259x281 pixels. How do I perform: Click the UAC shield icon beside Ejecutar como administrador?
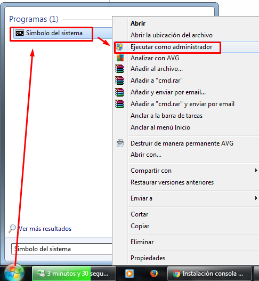pos(119,47)
